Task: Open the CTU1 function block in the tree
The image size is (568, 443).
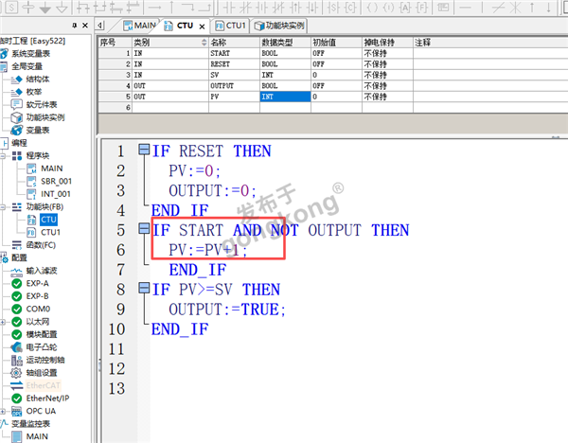Action: pyautogui.click(x=49, y=232)
